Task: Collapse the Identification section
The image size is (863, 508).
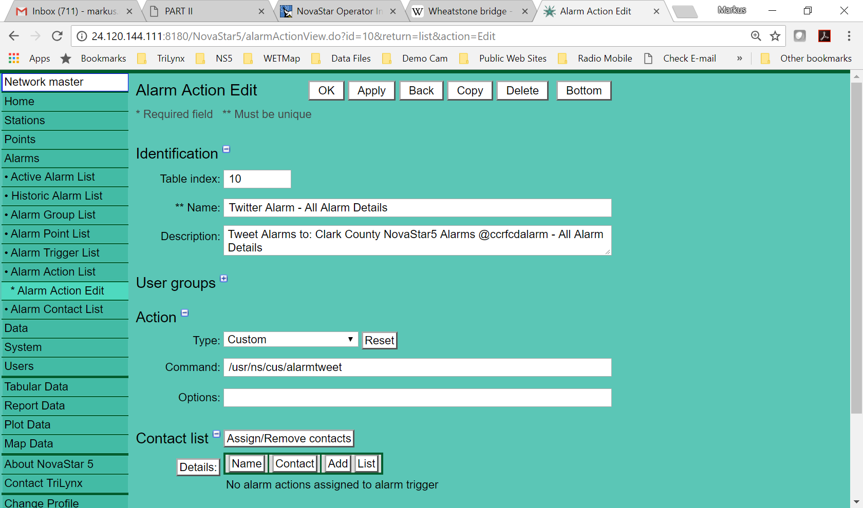Action: coord(226,149)
